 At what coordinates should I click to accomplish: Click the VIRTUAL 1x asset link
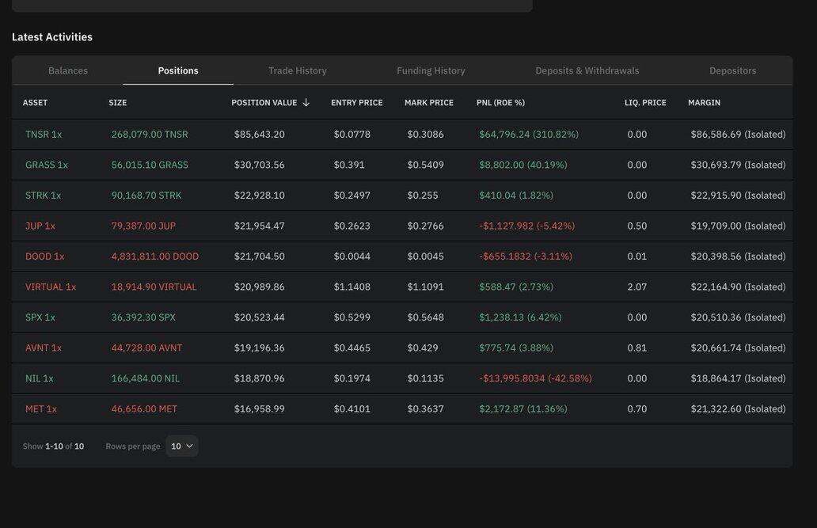[x=51, y=287]
